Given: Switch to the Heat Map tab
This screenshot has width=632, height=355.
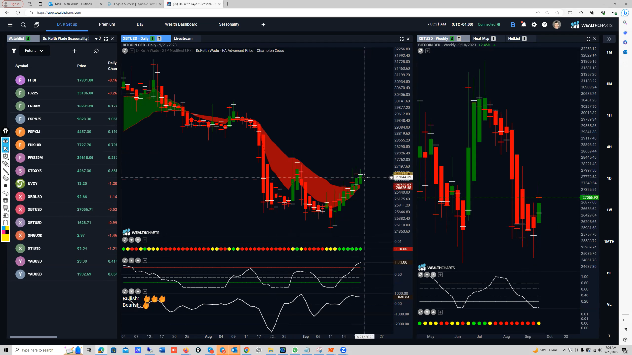Looking at the screenshot, I should [x=481, y=39].
